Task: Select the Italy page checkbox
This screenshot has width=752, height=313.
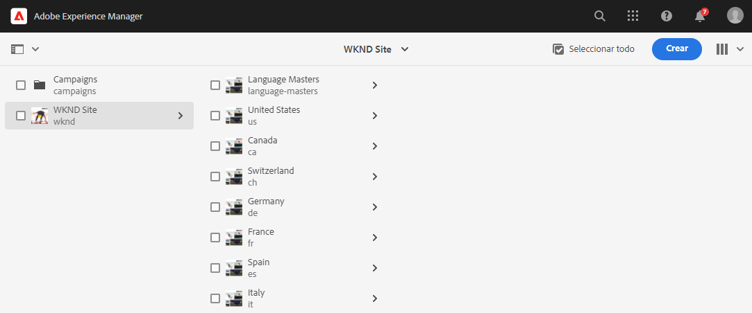Action: click(x=215, y=298)
